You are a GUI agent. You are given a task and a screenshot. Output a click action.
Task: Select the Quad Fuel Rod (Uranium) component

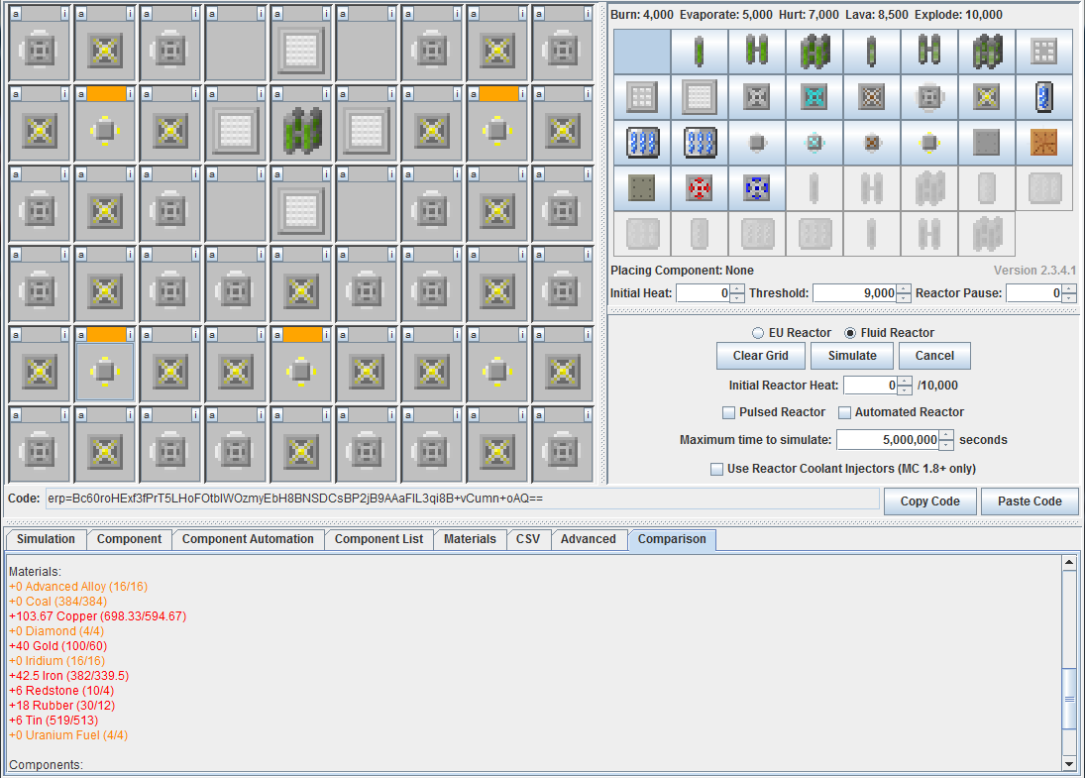[814, 51]
